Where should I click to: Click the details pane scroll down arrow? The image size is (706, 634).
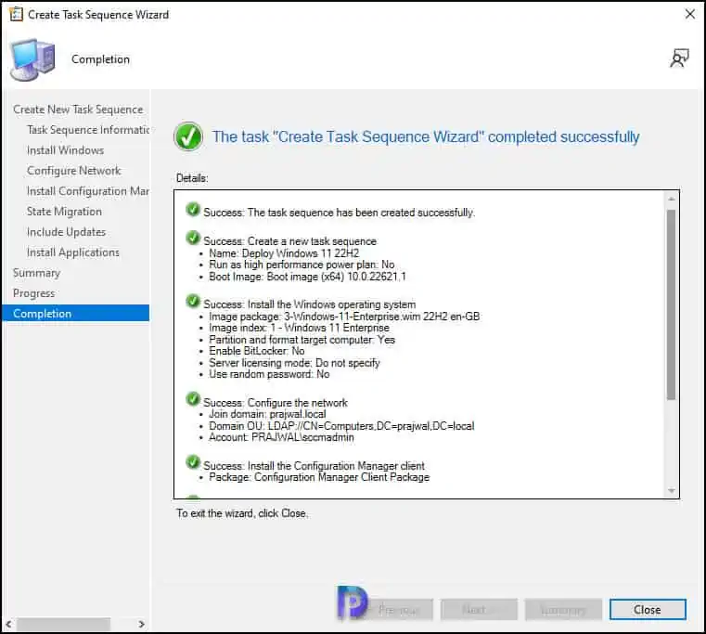[x=672, y=491]
